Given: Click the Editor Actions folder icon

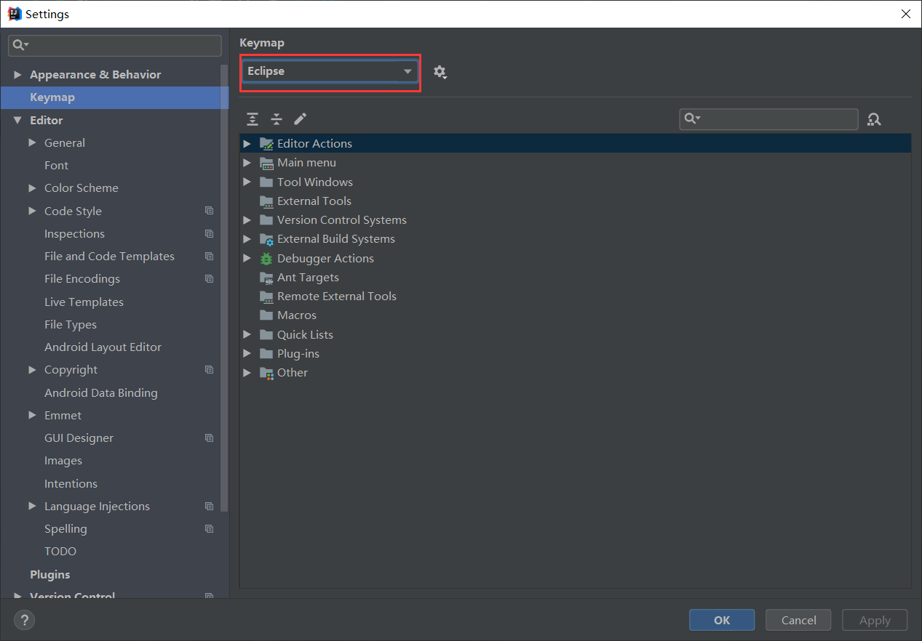Looking at the screenshot, I should click(266, 144).
